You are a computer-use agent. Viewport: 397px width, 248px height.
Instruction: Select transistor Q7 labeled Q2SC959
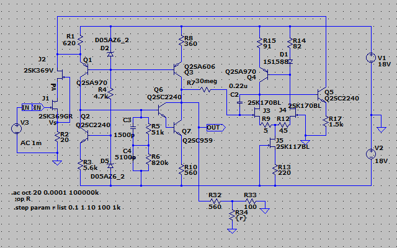coord(179,132)
